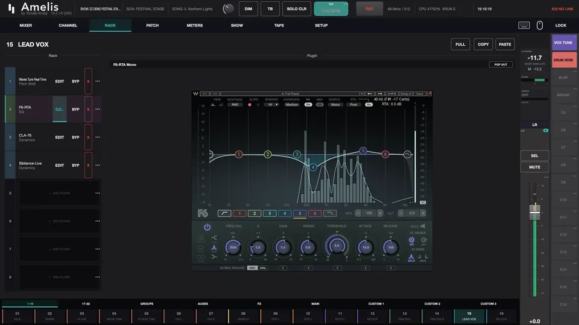Image resolution: width=579 pixels, height=325 pixels.
Task: Bypass the F6-RTA plugin
Action: (76, 109)
